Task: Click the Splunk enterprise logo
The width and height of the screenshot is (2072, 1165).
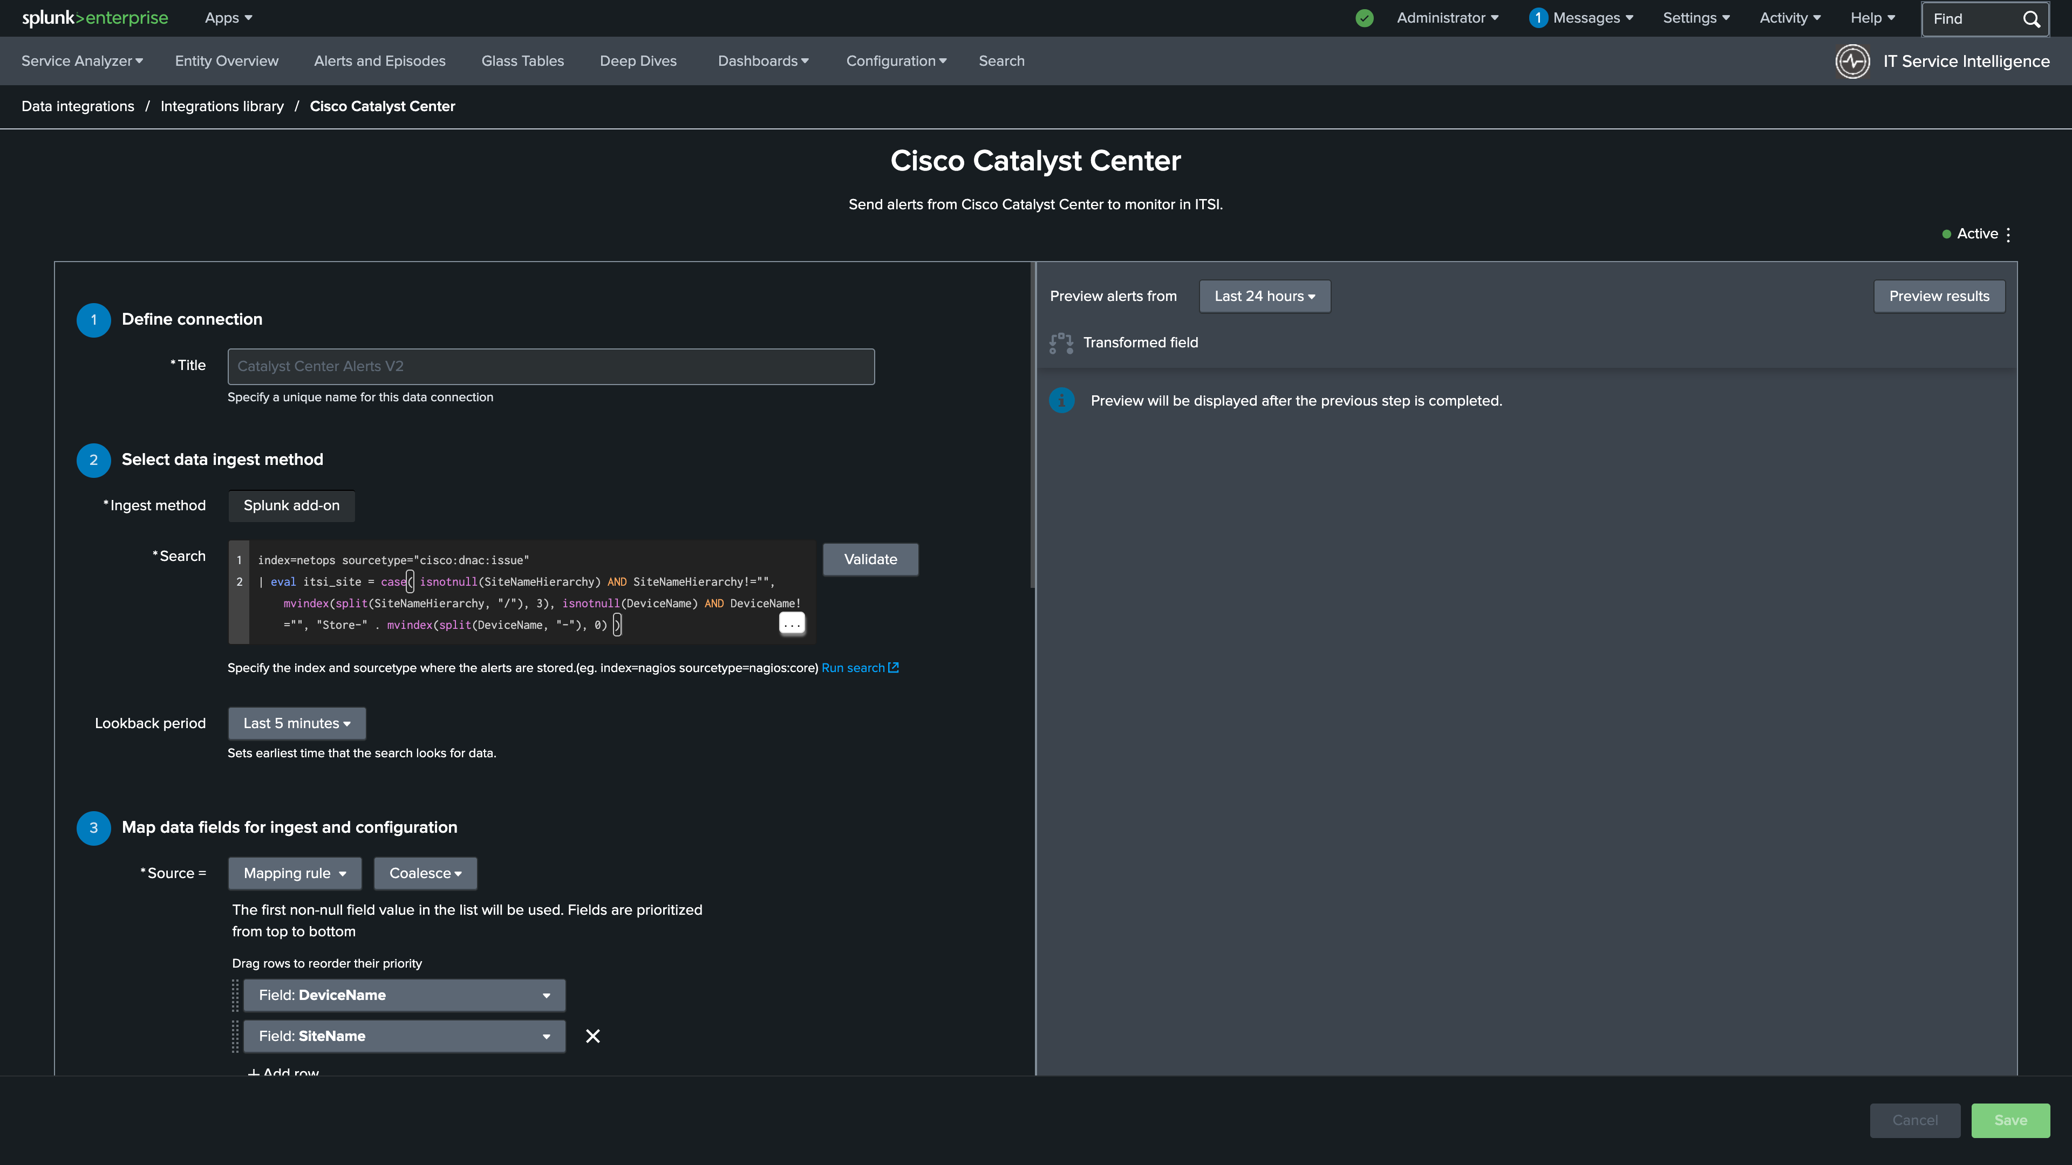Action: click(95, 18)
